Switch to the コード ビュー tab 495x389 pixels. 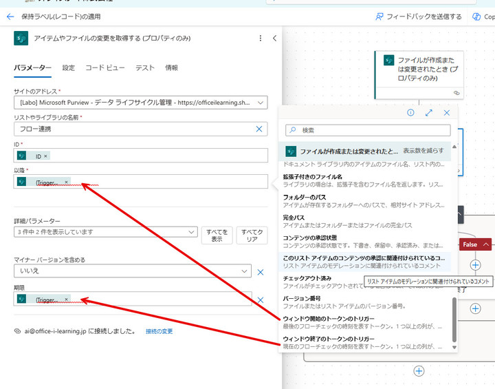[x=105, y=67]
